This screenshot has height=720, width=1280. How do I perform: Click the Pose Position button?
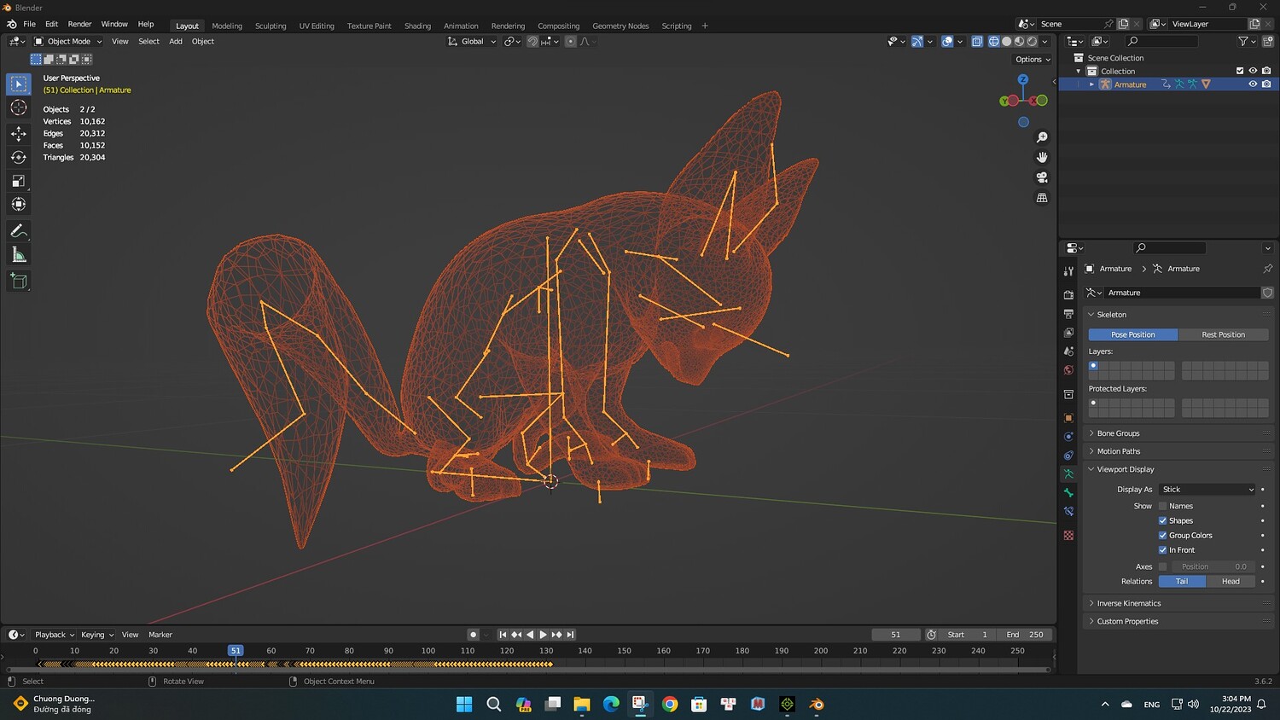(x=1133, y=334)
